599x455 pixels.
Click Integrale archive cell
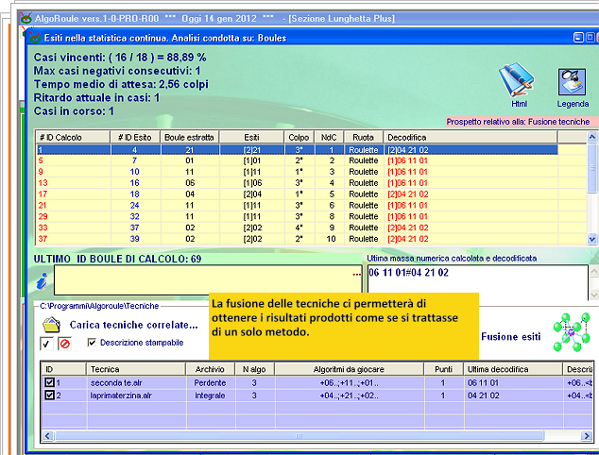pos(210,396)
